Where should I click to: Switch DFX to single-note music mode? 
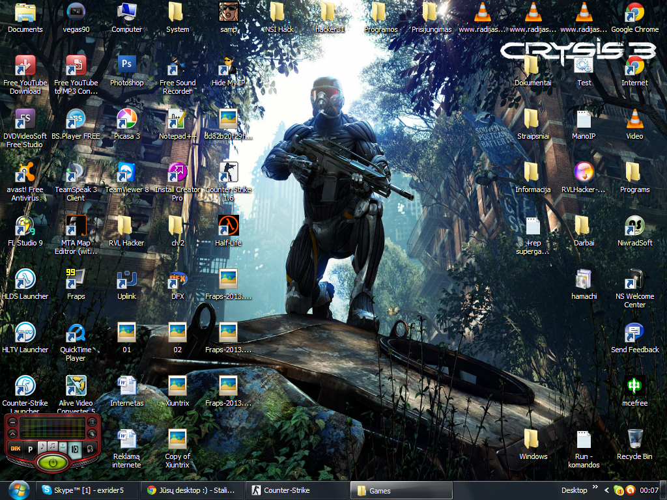(42, 447)
